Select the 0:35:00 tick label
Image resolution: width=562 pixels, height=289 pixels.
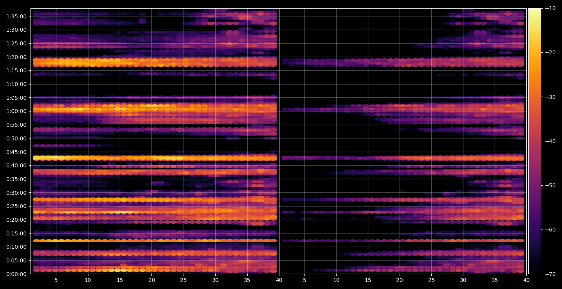[16, 179]
